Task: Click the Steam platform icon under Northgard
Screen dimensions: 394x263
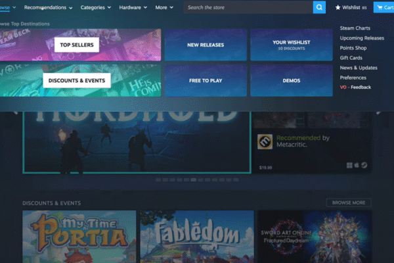Action: (364, 165)
